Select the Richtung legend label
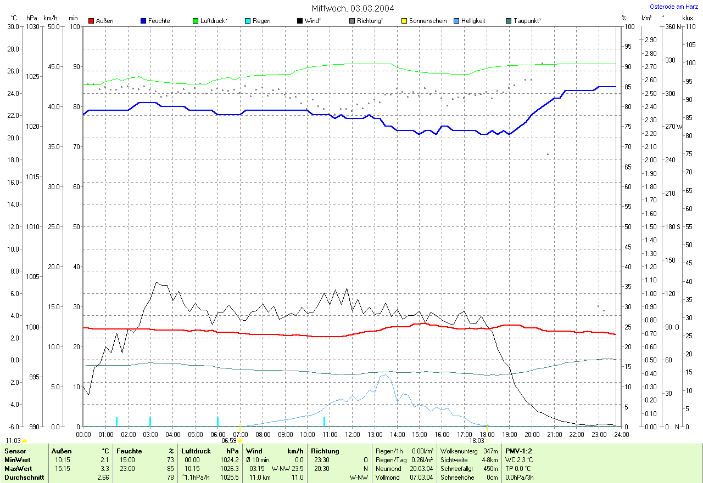The image size is (703, 483). point(370,21)
